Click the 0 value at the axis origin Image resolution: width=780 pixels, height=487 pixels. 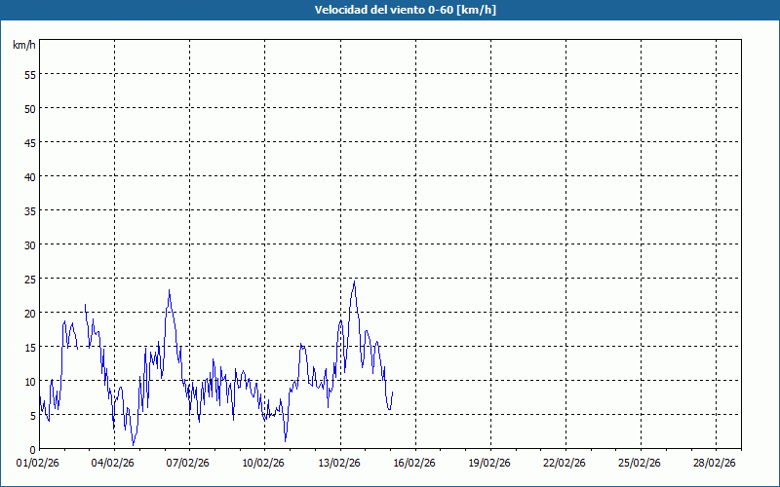[32, 449]
